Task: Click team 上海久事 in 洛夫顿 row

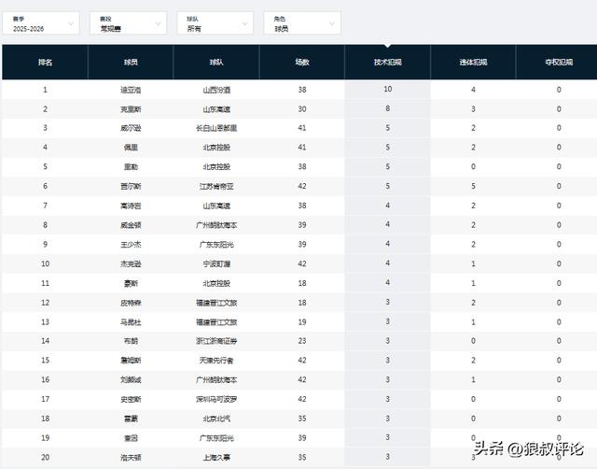Action: [216, 458]
